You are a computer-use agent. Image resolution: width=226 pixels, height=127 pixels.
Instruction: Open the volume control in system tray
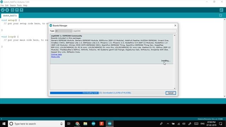(x=184, y=124)
